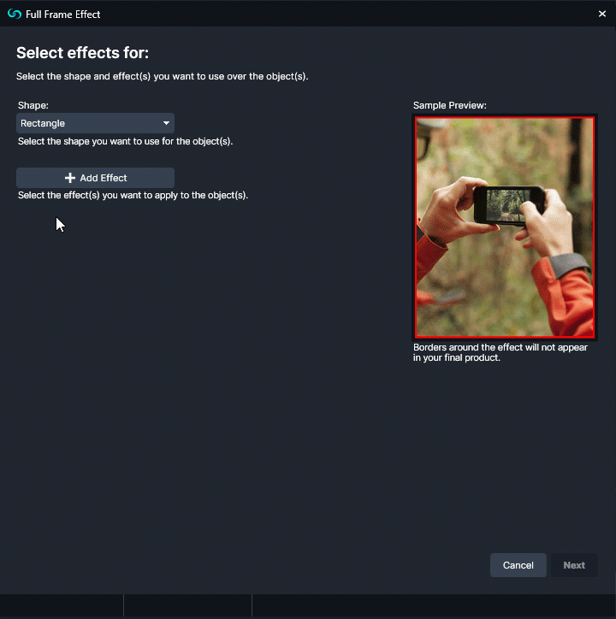The height and width of the screenshot is (619, 616).
Task: Click the 'Select effects for:' heading
Action: tap(83, 52)
